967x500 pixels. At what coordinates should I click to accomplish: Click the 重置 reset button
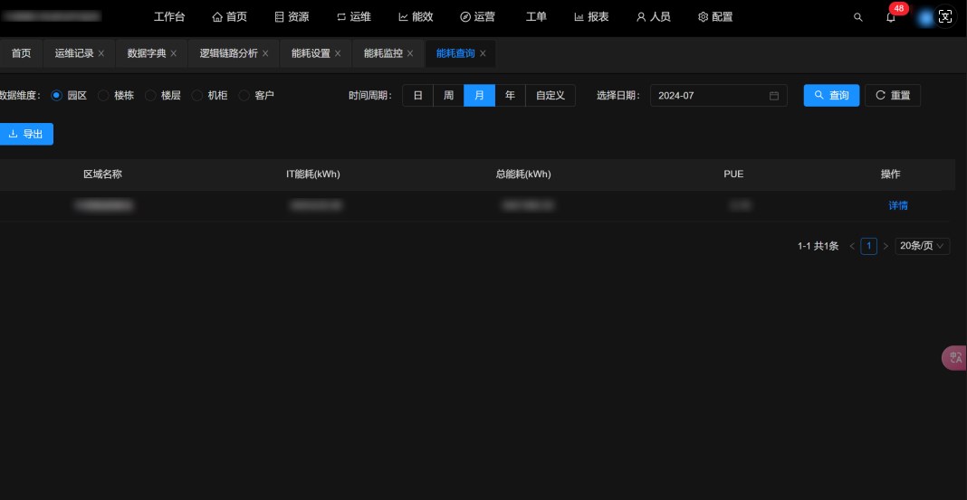click(x=893, y=95)
